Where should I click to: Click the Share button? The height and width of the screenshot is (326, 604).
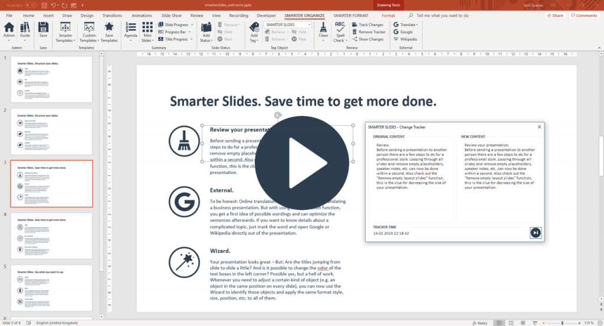click(555, 15)
